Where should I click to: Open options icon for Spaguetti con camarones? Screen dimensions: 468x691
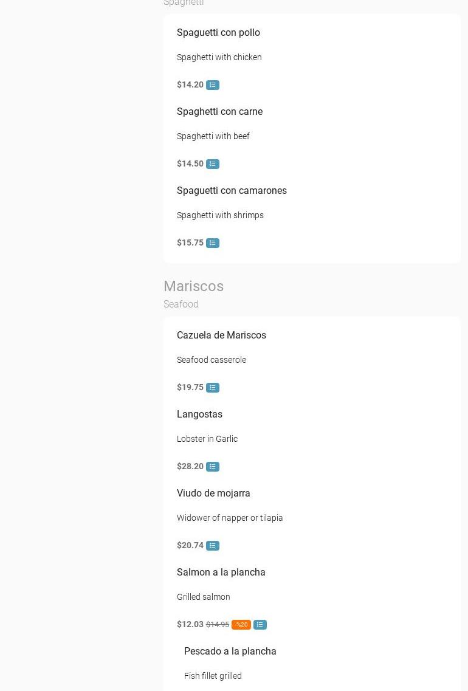click(x=213, y=243)
